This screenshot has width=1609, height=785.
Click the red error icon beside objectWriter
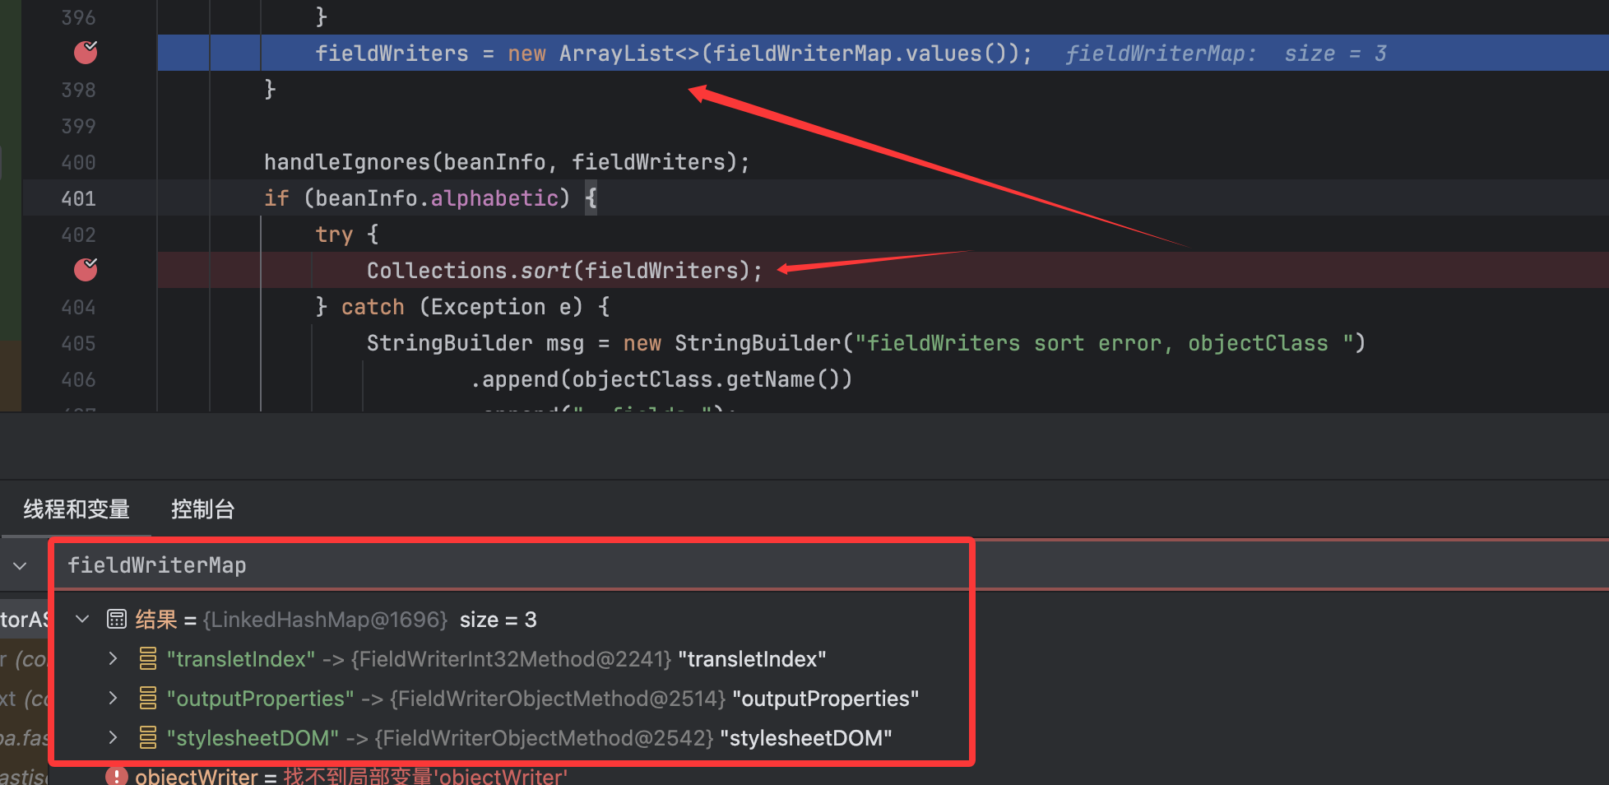(117, 775)
